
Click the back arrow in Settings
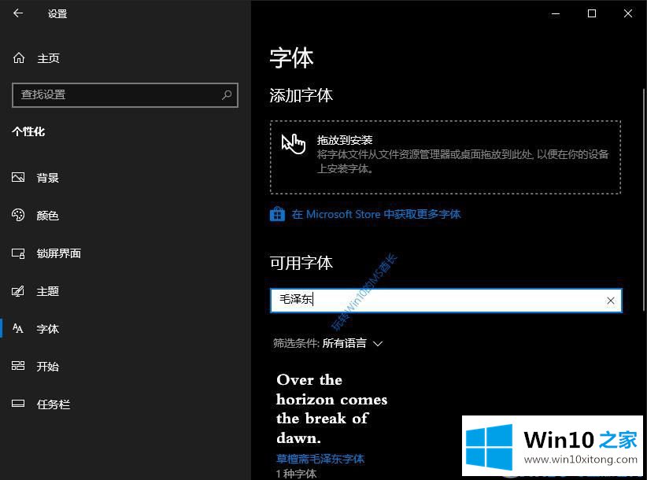pos(18,13)
